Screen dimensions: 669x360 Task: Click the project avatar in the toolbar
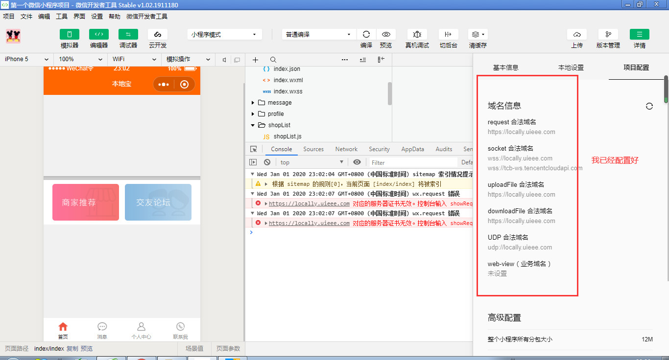pyautogui.click(x=13, y=36)
